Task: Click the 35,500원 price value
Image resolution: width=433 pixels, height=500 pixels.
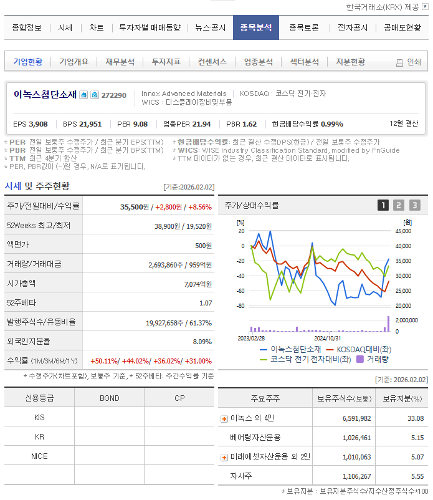Action: pos(134,207)
